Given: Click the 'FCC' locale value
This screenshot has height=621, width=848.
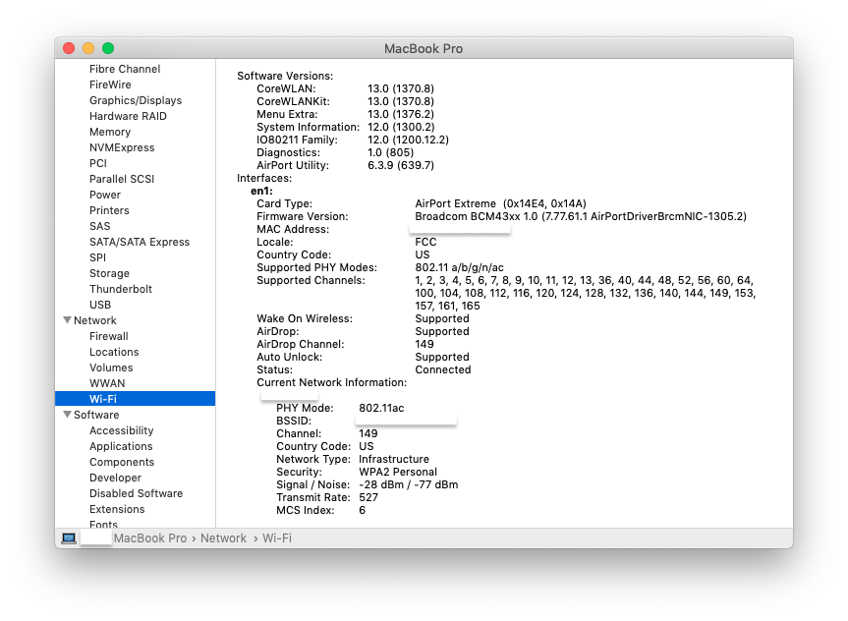Looking at the screenshot, I should coord(425,242).
